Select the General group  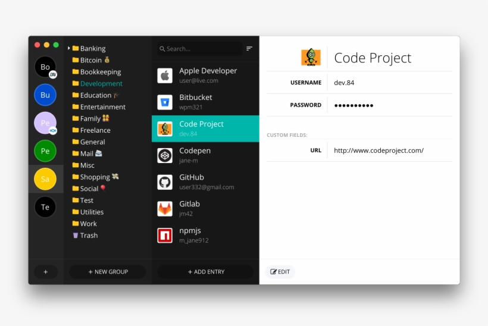[x=89, y=142]
